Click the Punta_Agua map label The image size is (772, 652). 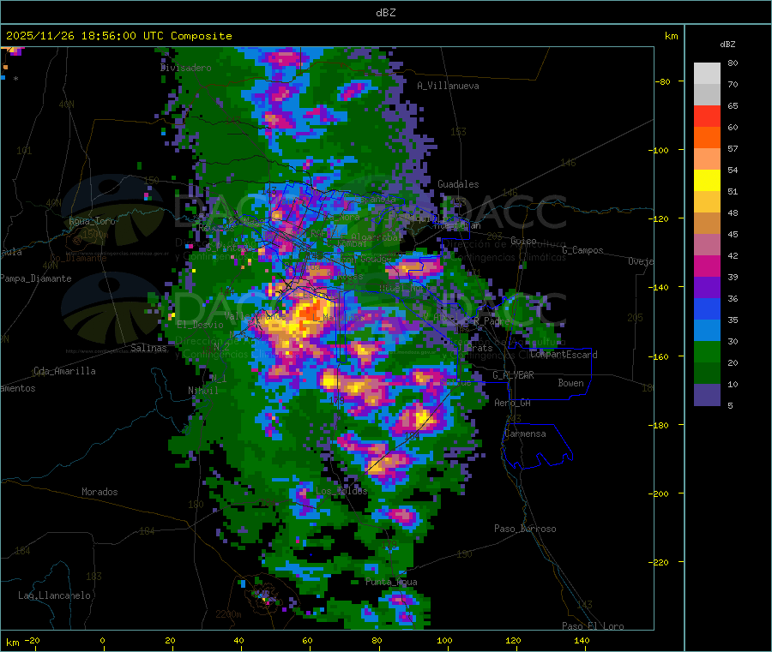(x=391, y=583)
